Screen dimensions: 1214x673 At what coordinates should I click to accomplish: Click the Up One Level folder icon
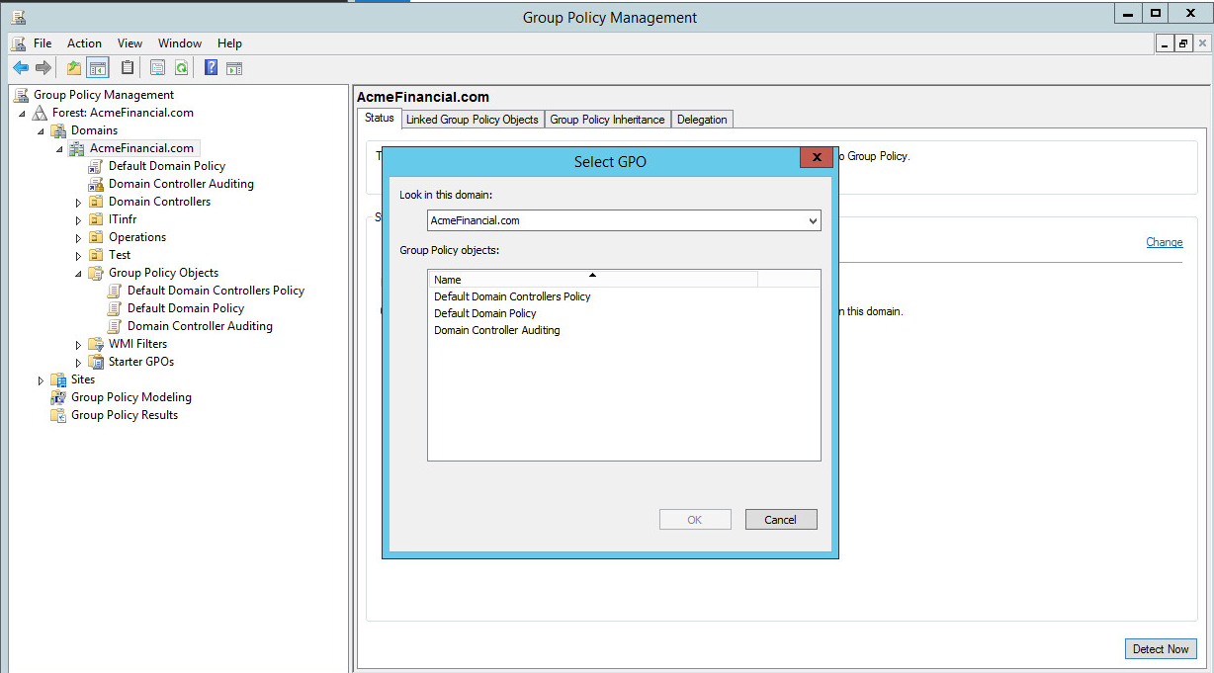[x=73, y=68]
